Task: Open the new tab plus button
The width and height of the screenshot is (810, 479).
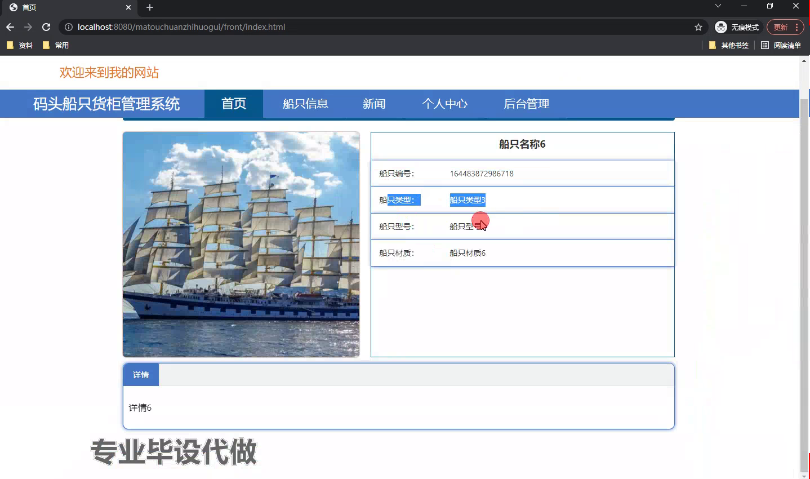Action: (x=150, y=7)
